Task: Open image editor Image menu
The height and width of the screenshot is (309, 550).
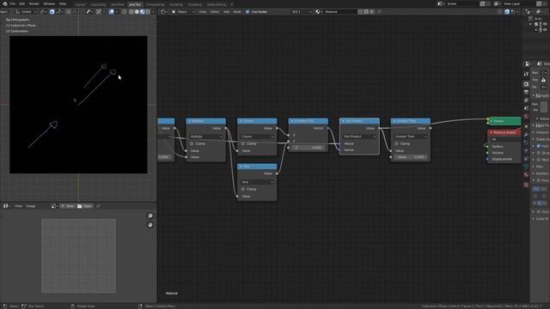Action: click(31, 206)
